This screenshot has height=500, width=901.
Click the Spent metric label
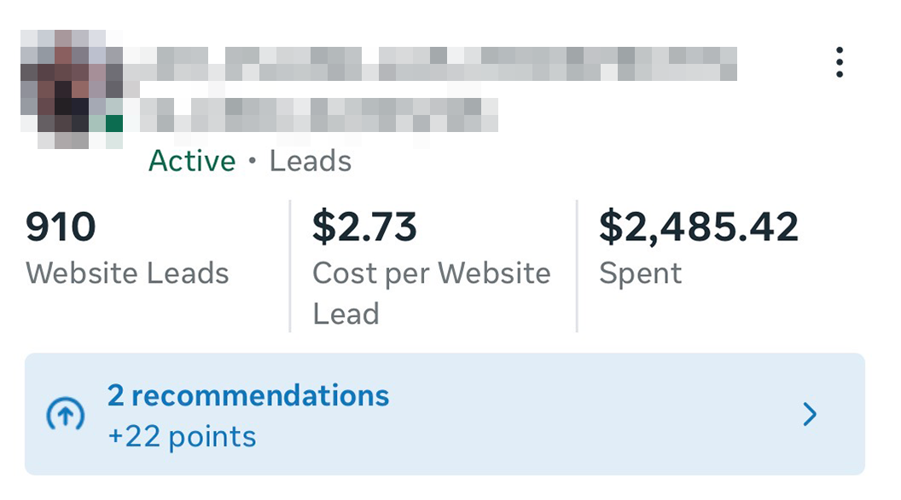(x=640, y=273)
